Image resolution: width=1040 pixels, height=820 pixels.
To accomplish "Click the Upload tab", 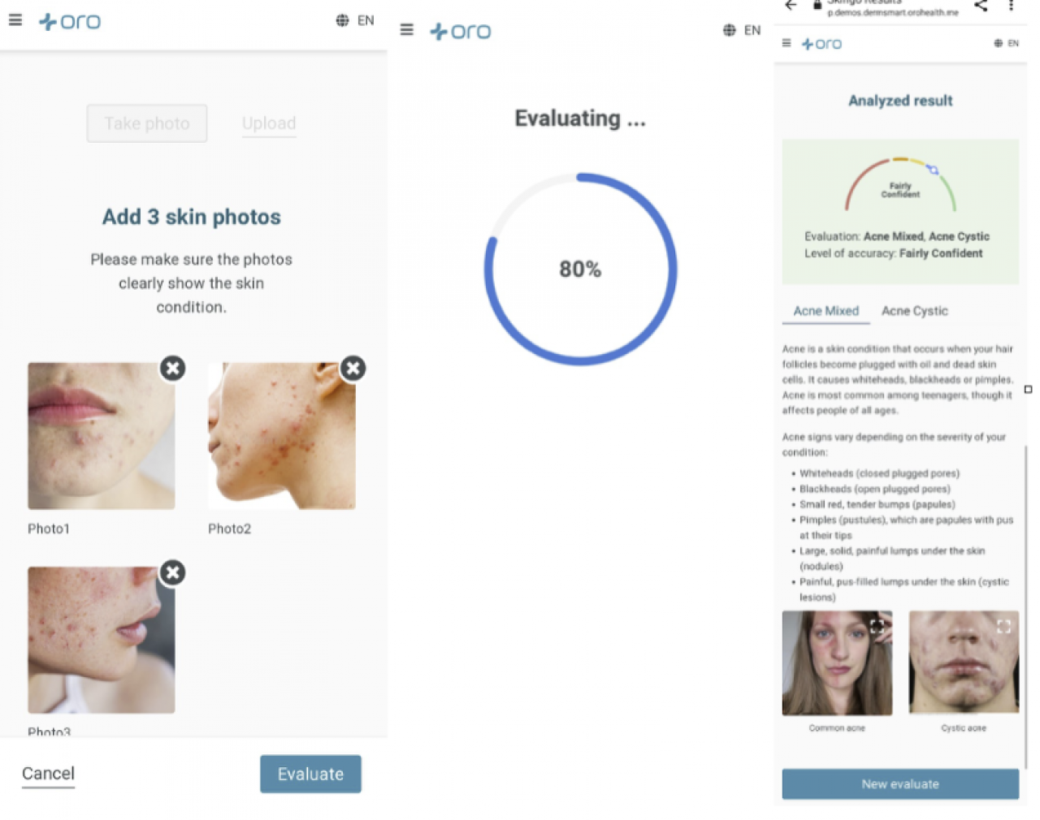I will pyautogui.click(x=269, y=123).
